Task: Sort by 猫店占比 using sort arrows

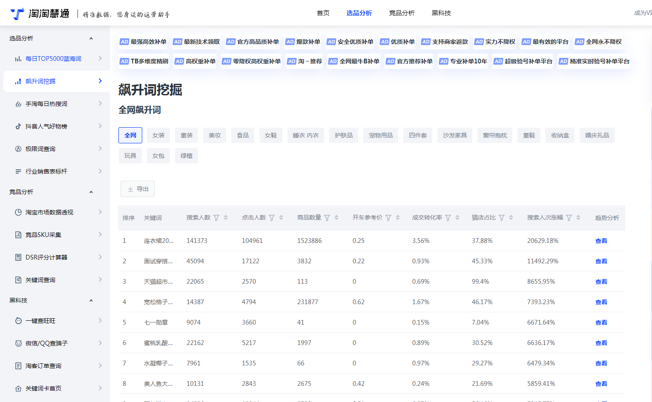Action: coord(511,217)
